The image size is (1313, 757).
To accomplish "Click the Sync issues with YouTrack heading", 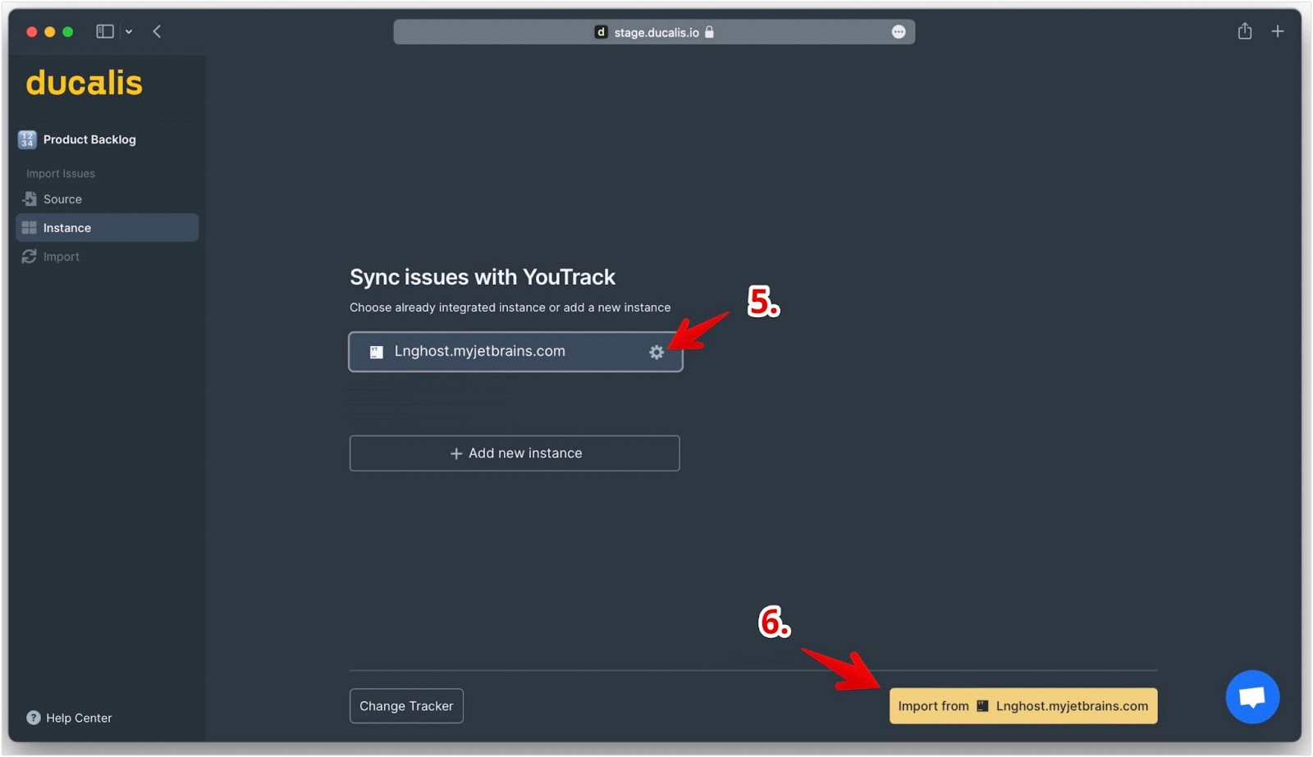I will [483, 277].
